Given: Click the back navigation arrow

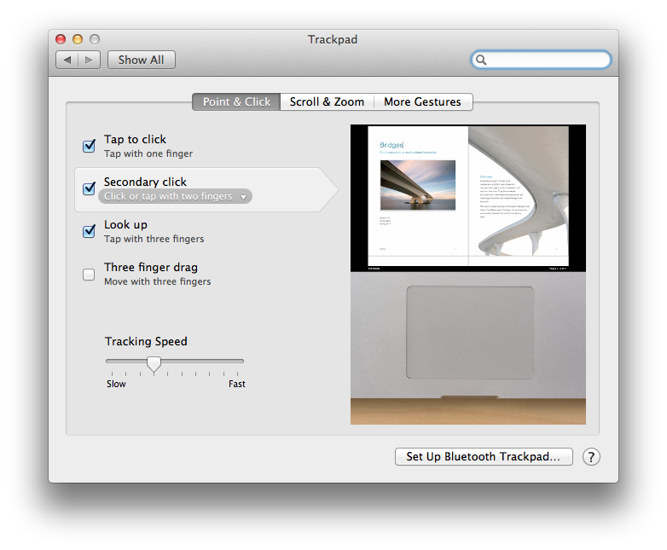Looking at the screenshot, I should [x=67, y=60].
